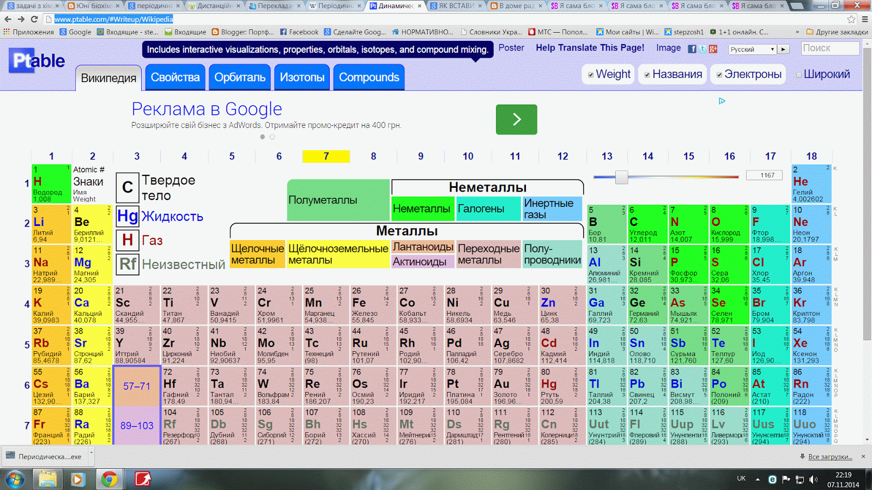Bookmark this page with the star icon
This screenshot has width=872, height=490.
tap(851, 19)
